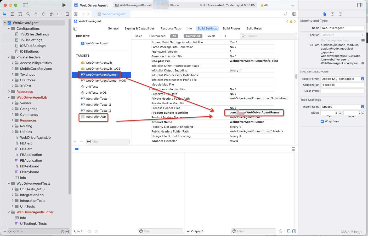Image resolution: width=368 pixels, height=236 pixels.
Task: Select WebDriverAgentLib target
Action: click(99, 63)
